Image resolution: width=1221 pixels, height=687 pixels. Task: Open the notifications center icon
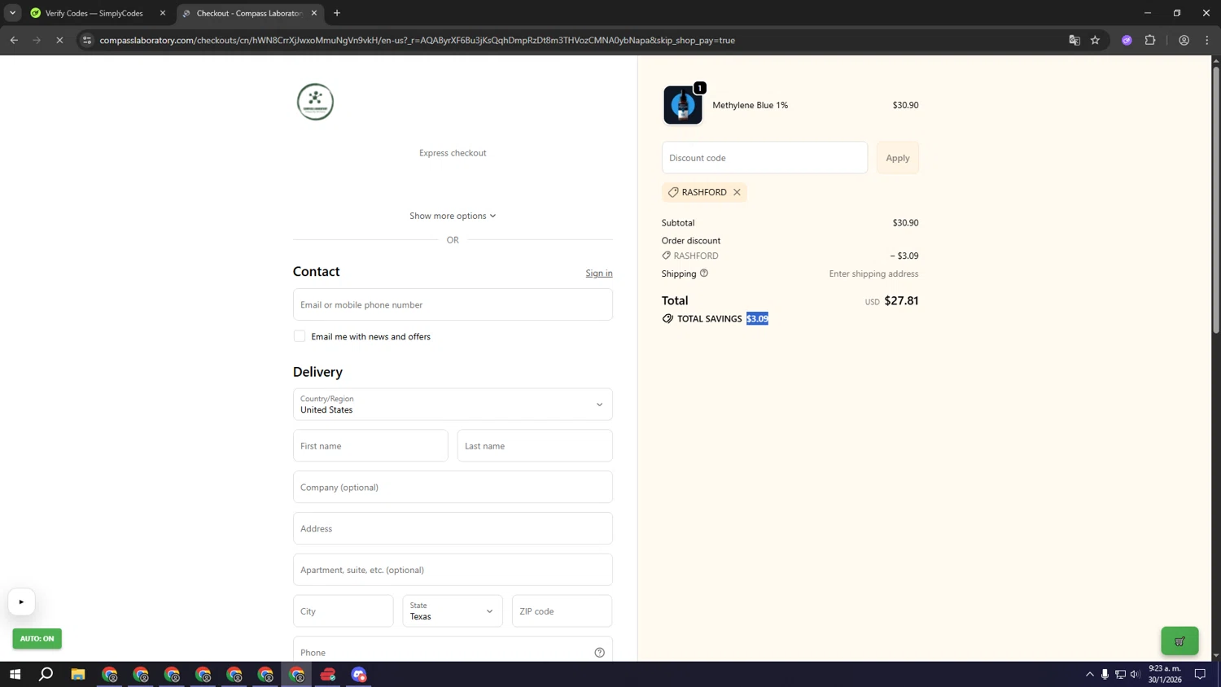tap(1200, 674)
